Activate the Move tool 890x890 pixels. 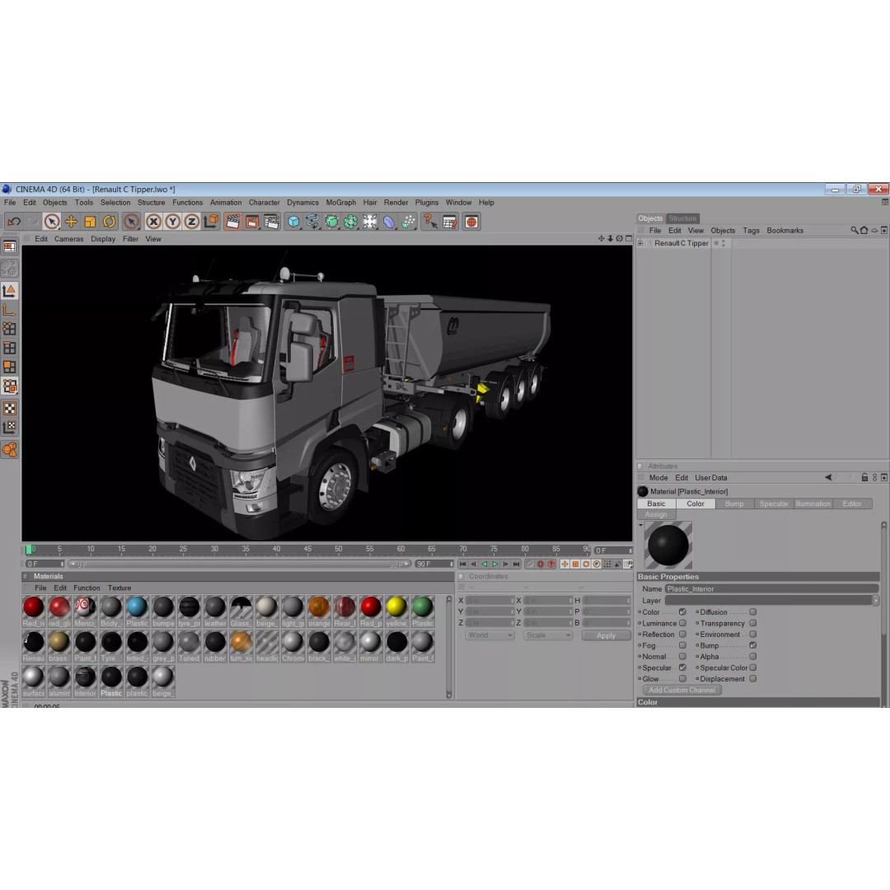(x=71, y=222)
